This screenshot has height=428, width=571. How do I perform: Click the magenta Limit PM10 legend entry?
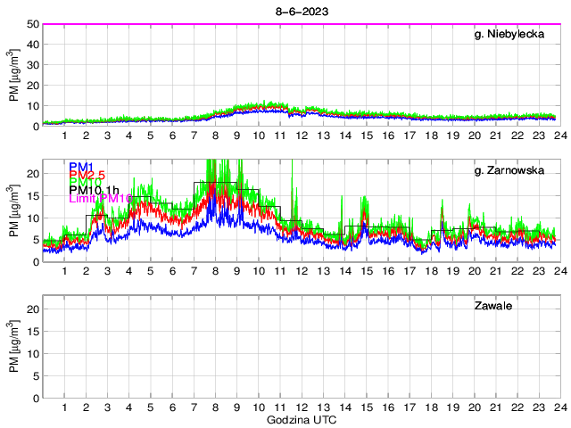coord(101,198)
